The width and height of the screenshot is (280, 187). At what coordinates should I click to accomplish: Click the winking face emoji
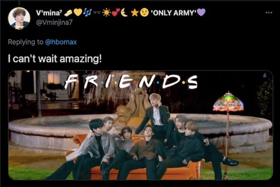tap(144, 13)
